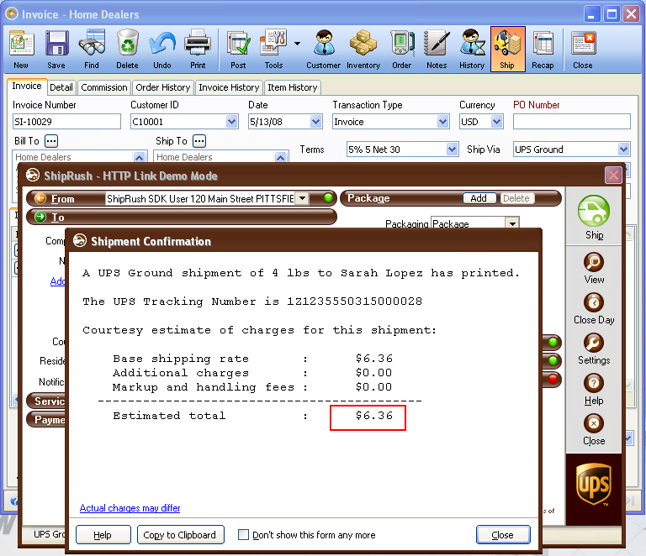
Task: Click the Close button in Shipment Confirmation
Action: (503, 535)
